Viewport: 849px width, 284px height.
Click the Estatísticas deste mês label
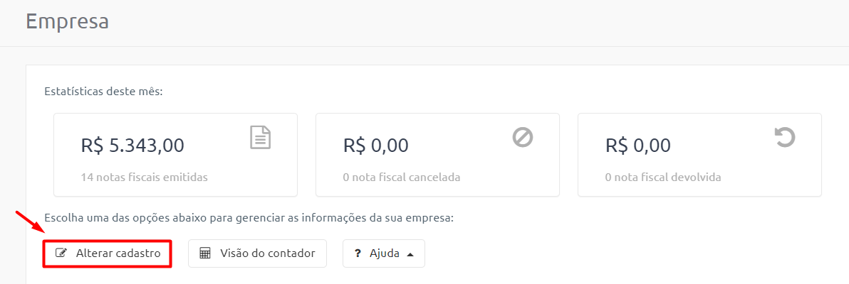click(x=103, y=92)
